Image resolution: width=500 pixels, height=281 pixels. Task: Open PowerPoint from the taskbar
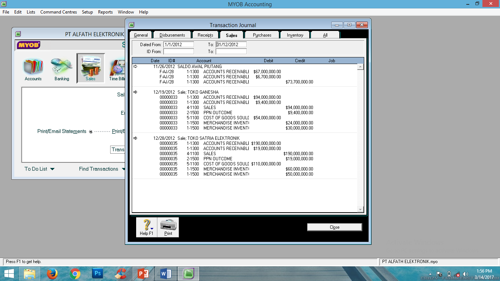[x=143, y=273]
